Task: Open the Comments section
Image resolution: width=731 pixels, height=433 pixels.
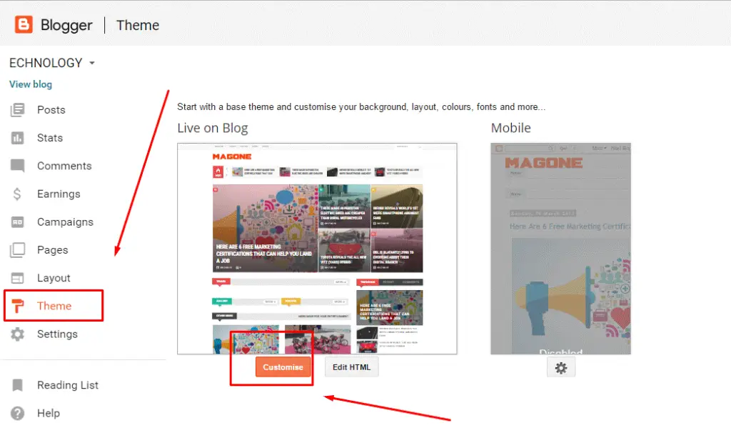Action: coord(64,166)
